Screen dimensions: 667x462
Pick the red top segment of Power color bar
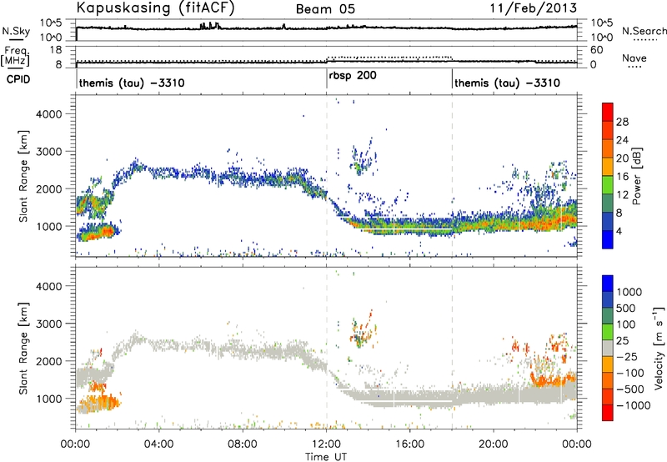point(608,112)
